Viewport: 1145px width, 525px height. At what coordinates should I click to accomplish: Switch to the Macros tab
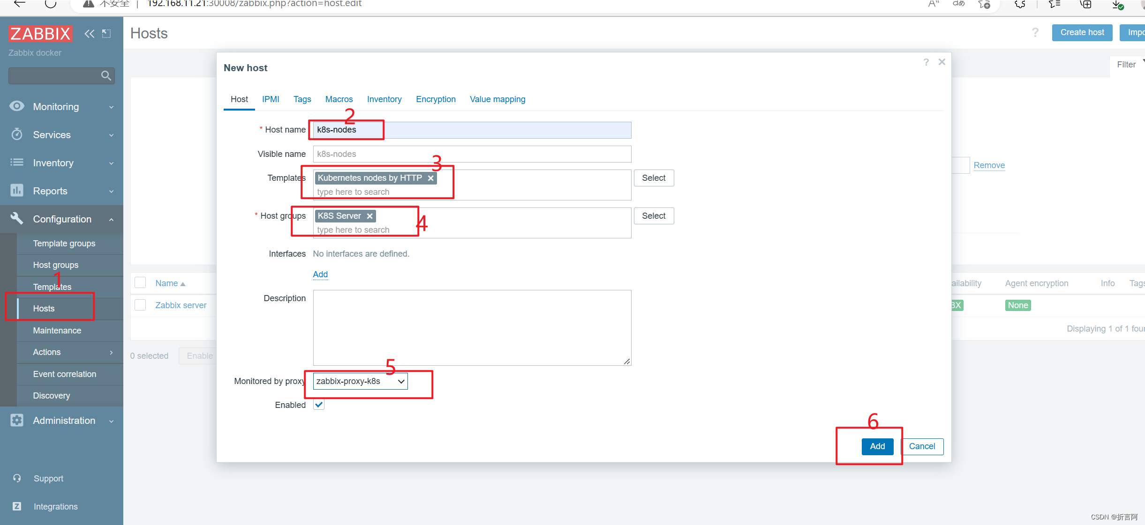pyautogui.click(x=339, y=99)
